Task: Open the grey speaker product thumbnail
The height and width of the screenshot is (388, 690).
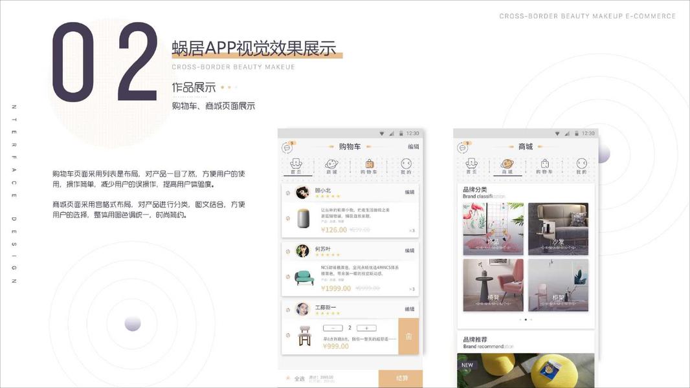Action: click(x=303, y=219)
